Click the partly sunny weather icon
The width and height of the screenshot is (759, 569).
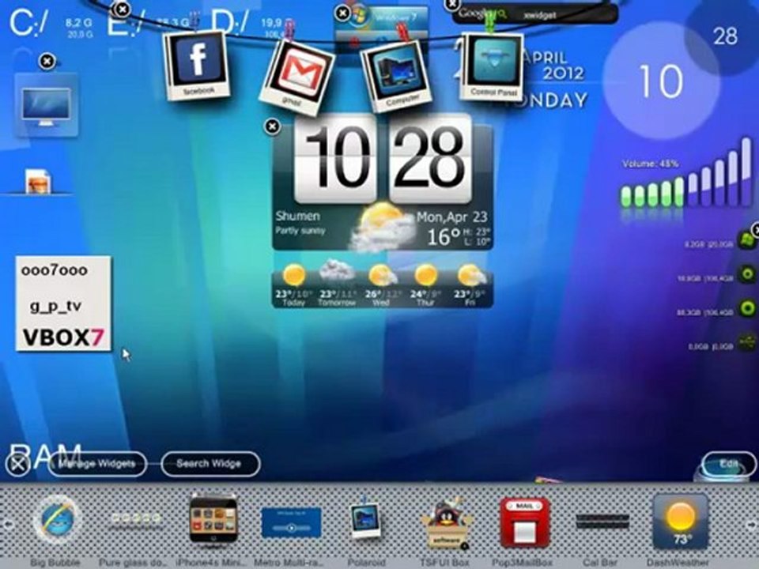(x=383, y=228)
